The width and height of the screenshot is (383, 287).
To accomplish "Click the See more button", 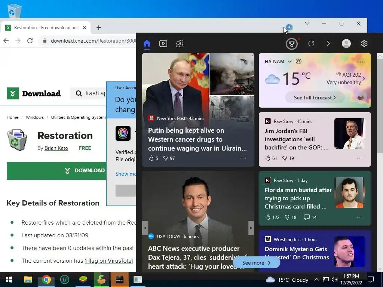I will click(x=256, y=263).
